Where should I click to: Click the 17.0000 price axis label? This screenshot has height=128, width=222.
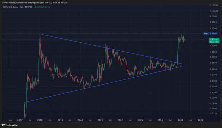pyautogui.click(x=214, y=5)
